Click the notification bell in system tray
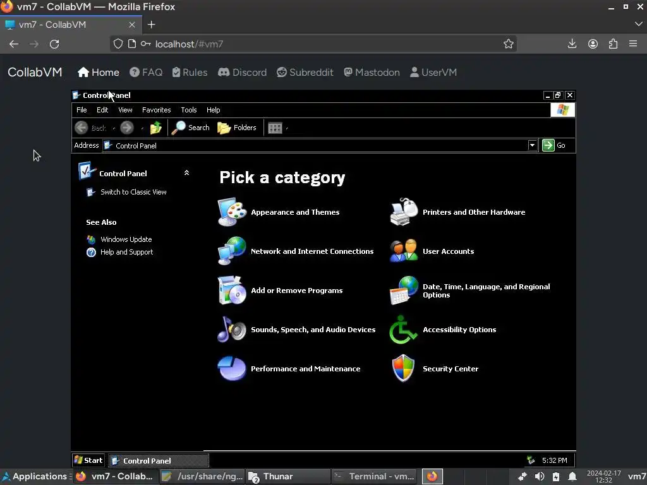Image resolution: width=647 pixels, height=485 pixels. point(572,476)
